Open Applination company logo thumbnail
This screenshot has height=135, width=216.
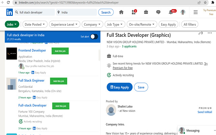tap(11, 54)
